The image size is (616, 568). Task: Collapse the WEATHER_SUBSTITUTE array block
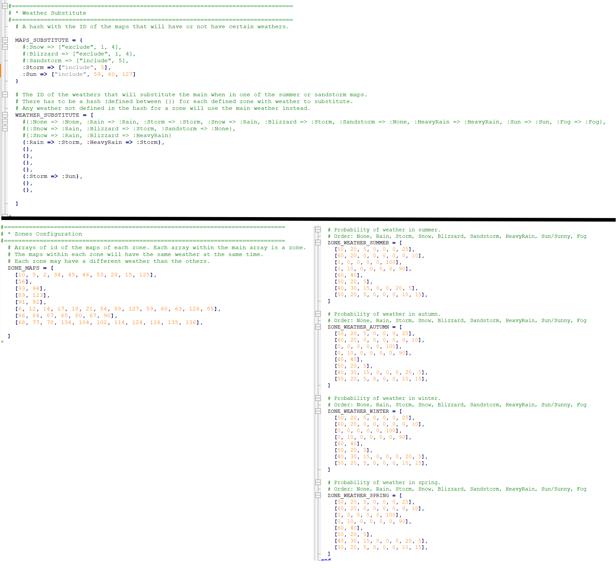click(x=5, y=115)
